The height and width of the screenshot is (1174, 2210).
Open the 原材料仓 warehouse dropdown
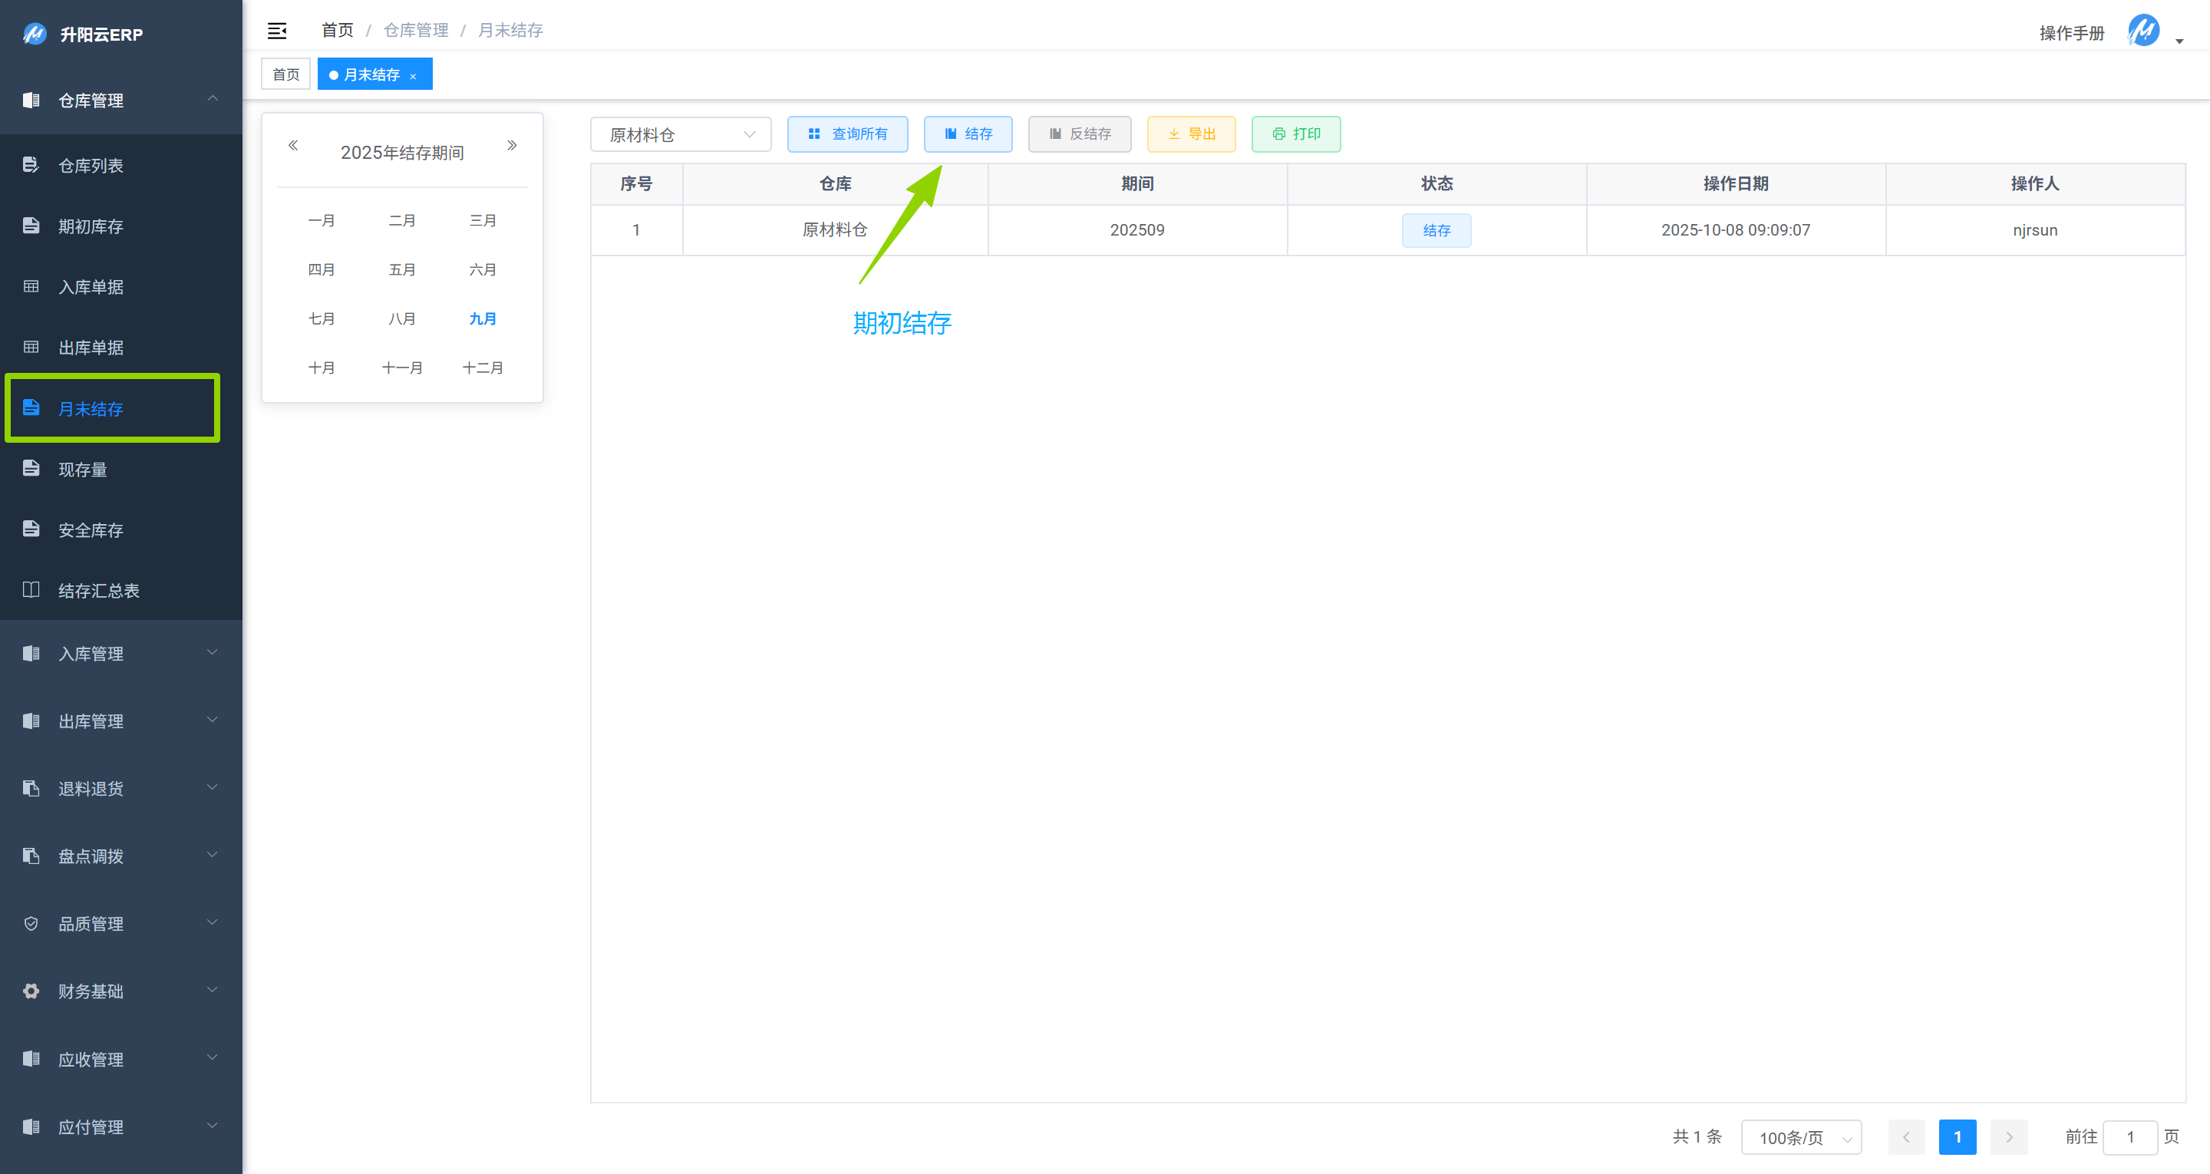pos(681,135)
